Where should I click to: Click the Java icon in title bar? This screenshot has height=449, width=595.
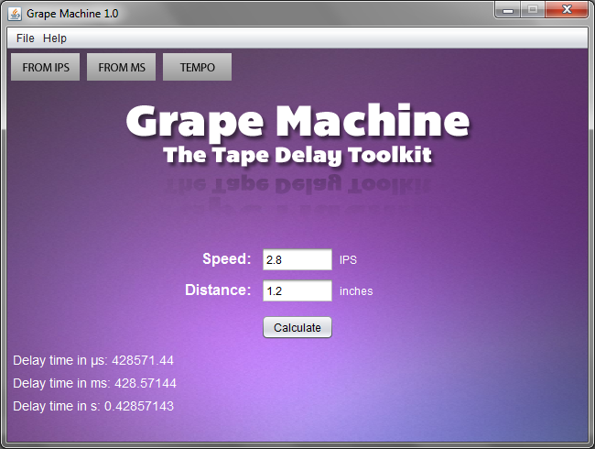click(15, 14)
